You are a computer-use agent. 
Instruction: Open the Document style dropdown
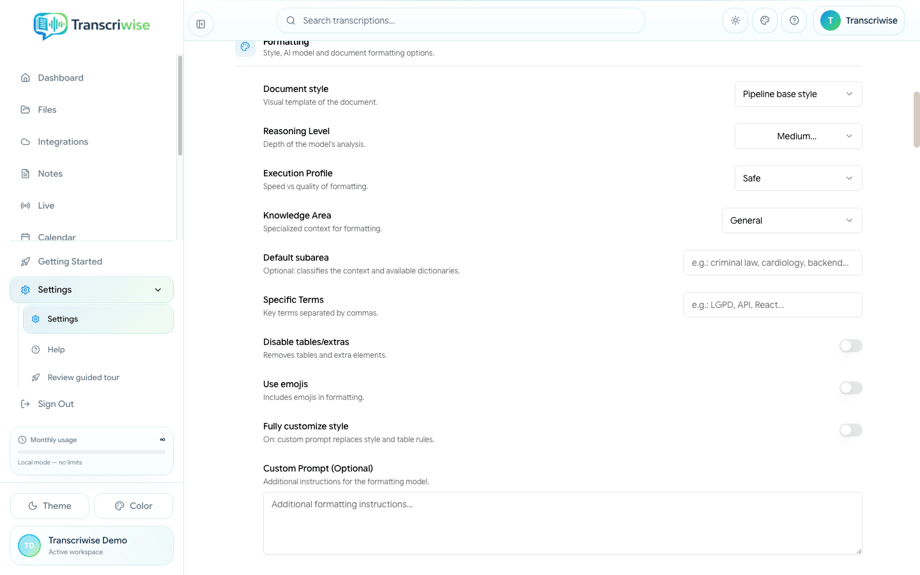[799, 94]
